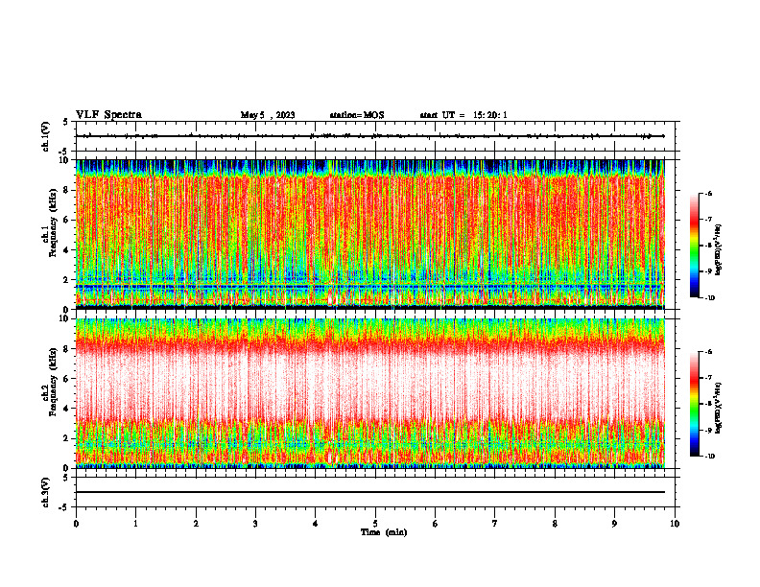Click time axis tick label "3"
The width and height of the screenshot is (760, 587).
point(255,524)
